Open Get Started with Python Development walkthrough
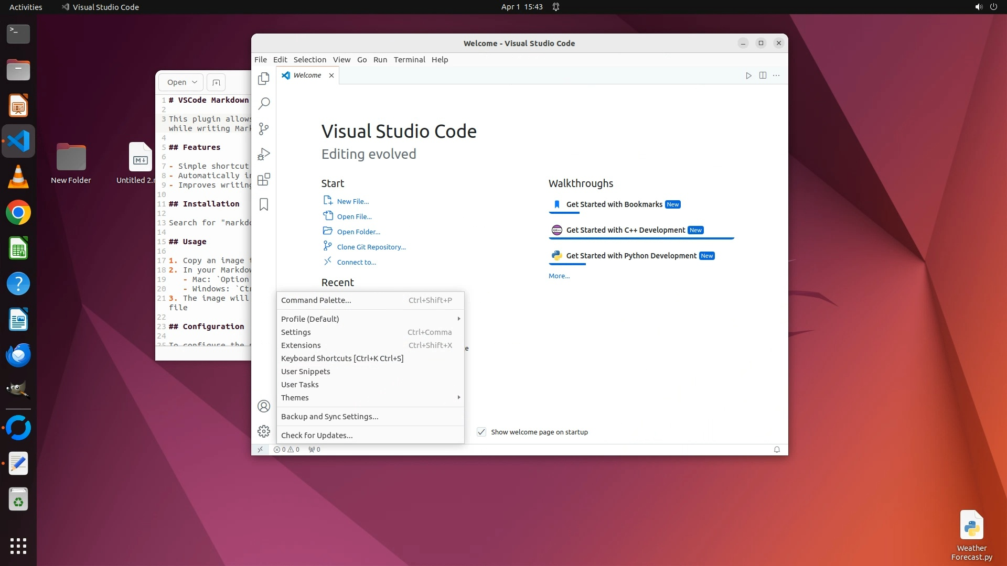Screen dimensions: 1007x566 coord(631,256)
